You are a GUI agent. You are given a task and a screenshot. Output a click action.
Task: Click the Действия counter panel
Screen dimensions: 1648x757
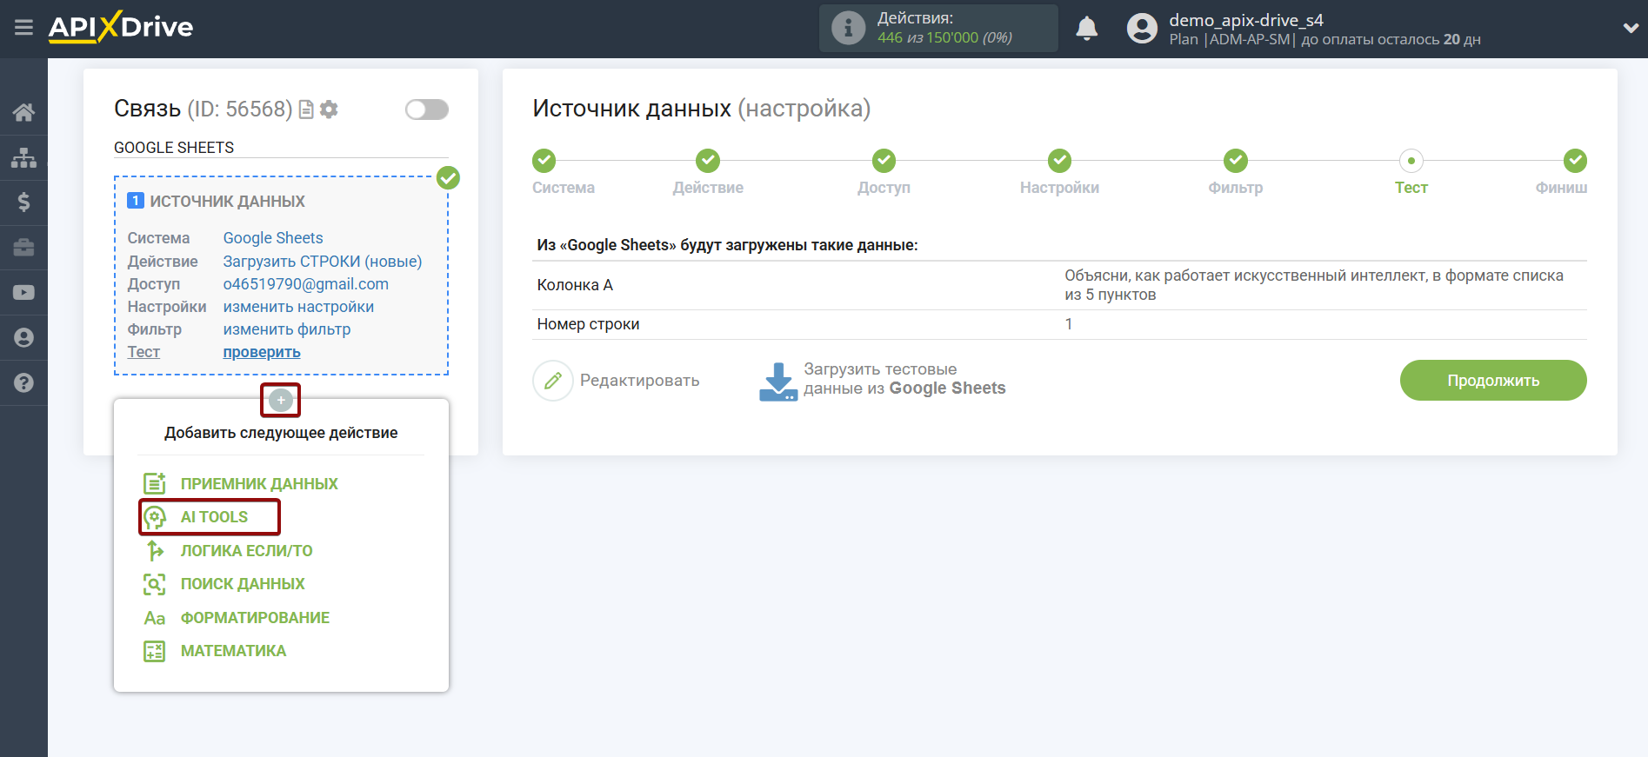tap(938, 28)
